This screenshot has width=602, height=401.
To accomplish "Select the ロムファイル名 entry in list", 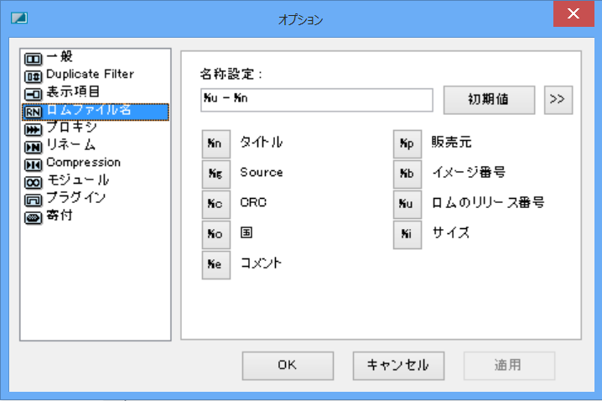I will (96, 112).
